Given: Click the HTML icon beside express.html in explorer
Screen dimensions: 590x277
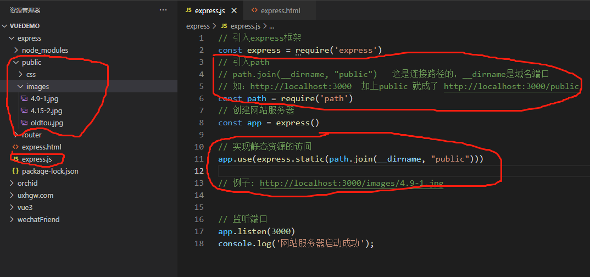Looking at the screenshot, I should [x=16, y=147].
